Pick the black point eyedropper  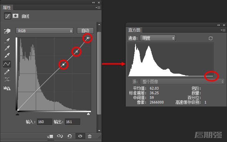(7, 40)
